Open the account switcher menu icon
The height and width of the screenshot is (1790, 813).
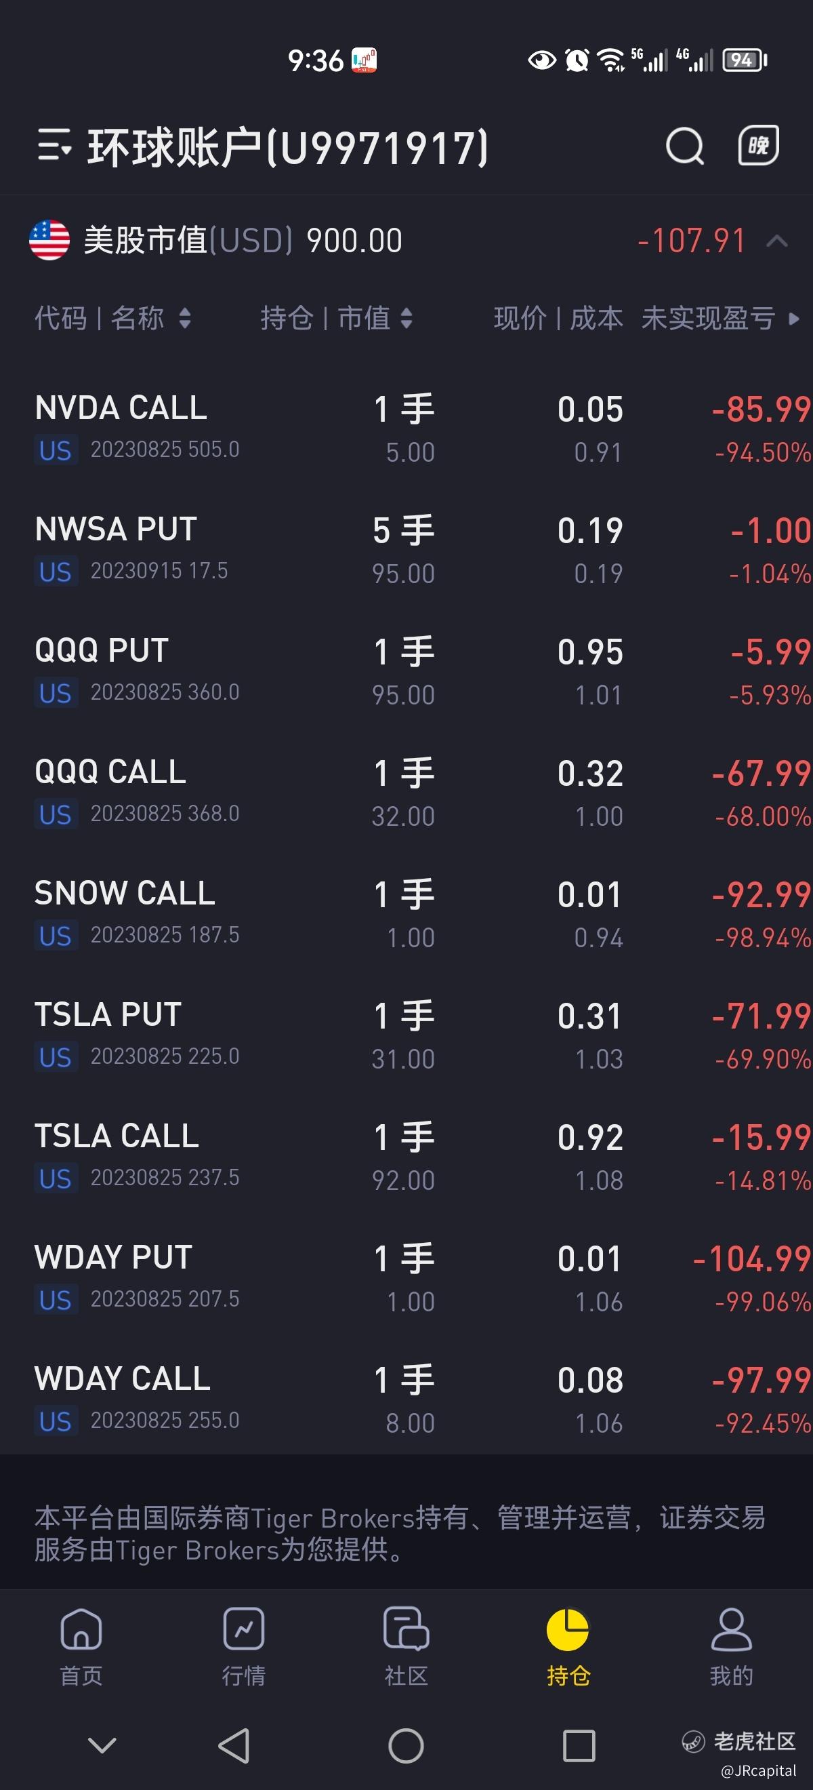click(x=54, y=145)
